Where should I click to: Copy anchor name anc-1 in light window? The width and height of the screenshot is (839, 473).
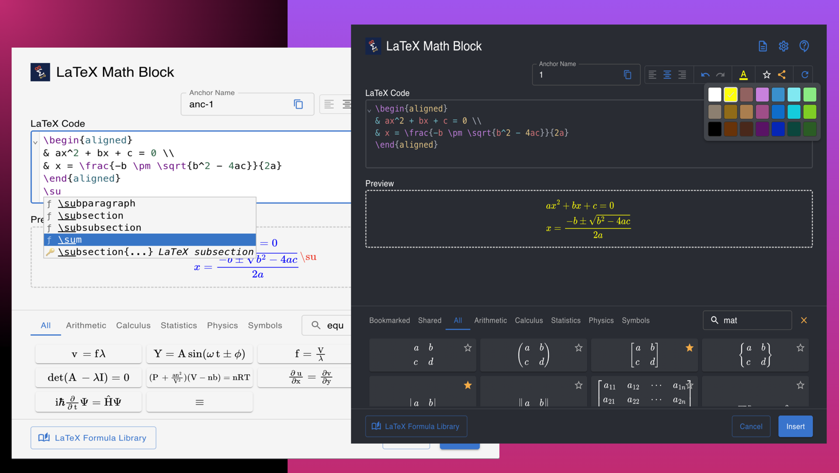299,104
